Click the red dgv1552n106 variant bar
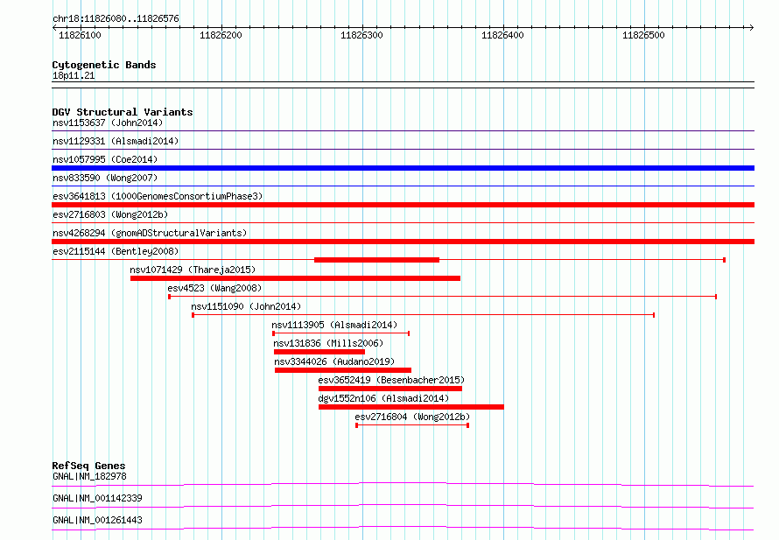The height and width of the screenshot is (540, 779). (411, 407)
